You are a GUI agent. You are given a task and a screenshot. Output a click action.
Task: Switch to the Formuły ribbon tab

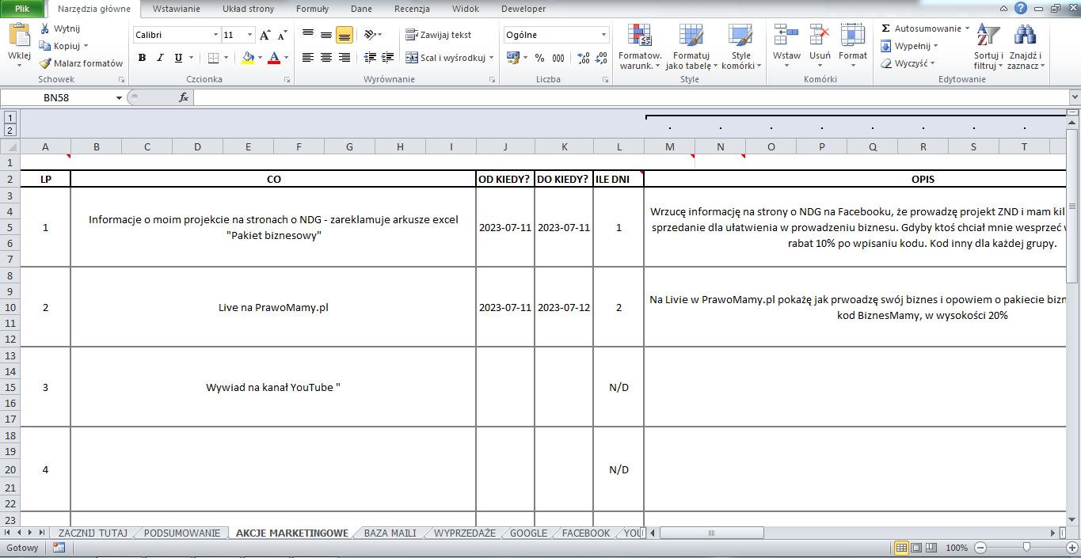click(312, 9)
